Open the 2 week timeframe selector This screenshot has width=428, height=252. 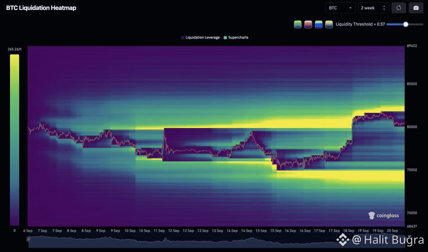click(373, 8)
